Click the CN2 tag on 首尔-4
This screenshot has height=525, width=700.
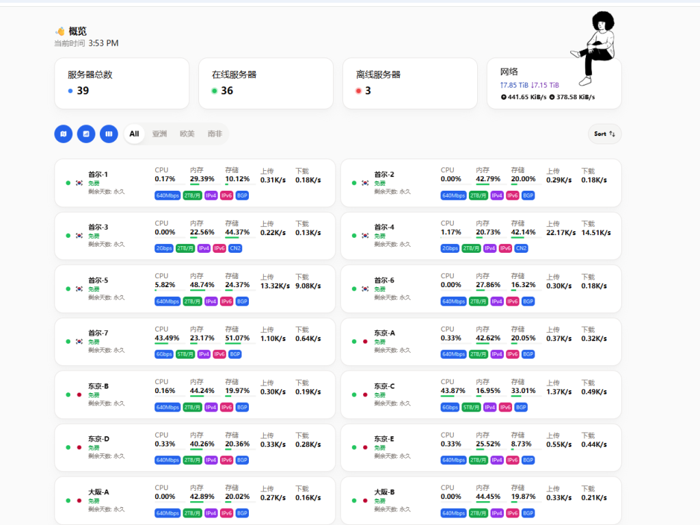521,248
